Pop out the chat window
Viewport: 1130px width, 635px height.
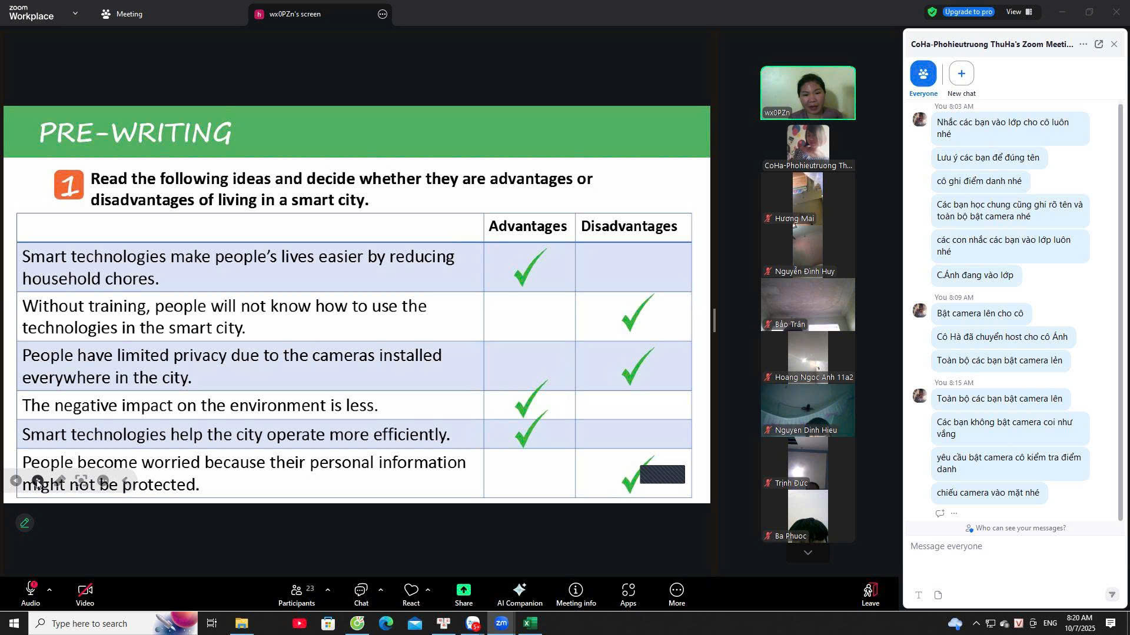(1098, 44)
